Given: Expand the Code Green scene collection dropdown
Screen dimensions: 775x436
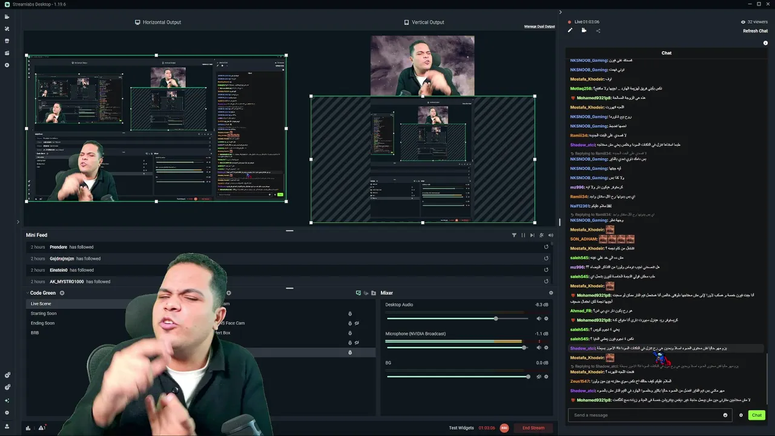Looking at the screenshot, I should (x=27, y=293).
